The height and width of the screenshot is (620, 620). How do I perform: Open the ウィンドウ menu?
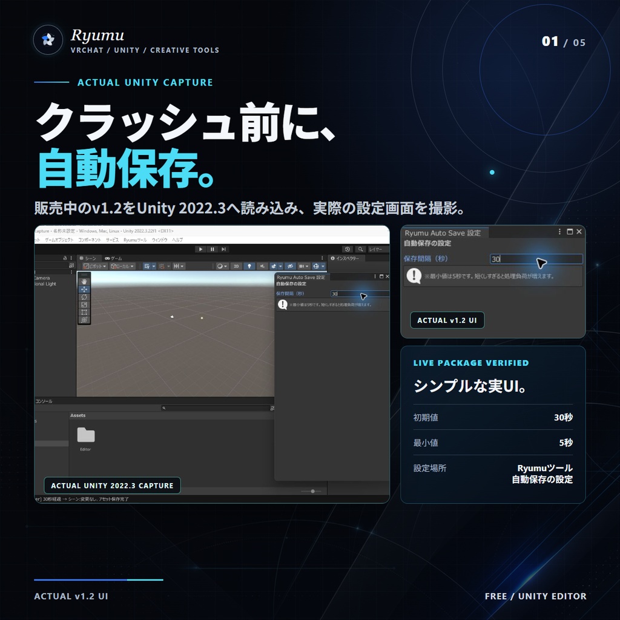tap(159, 240)
